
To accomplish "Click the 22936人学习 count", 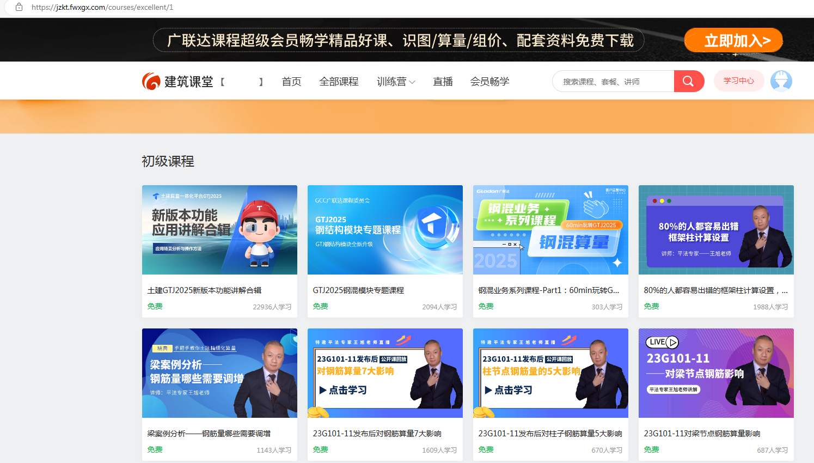I will click(x=272, y=307).
